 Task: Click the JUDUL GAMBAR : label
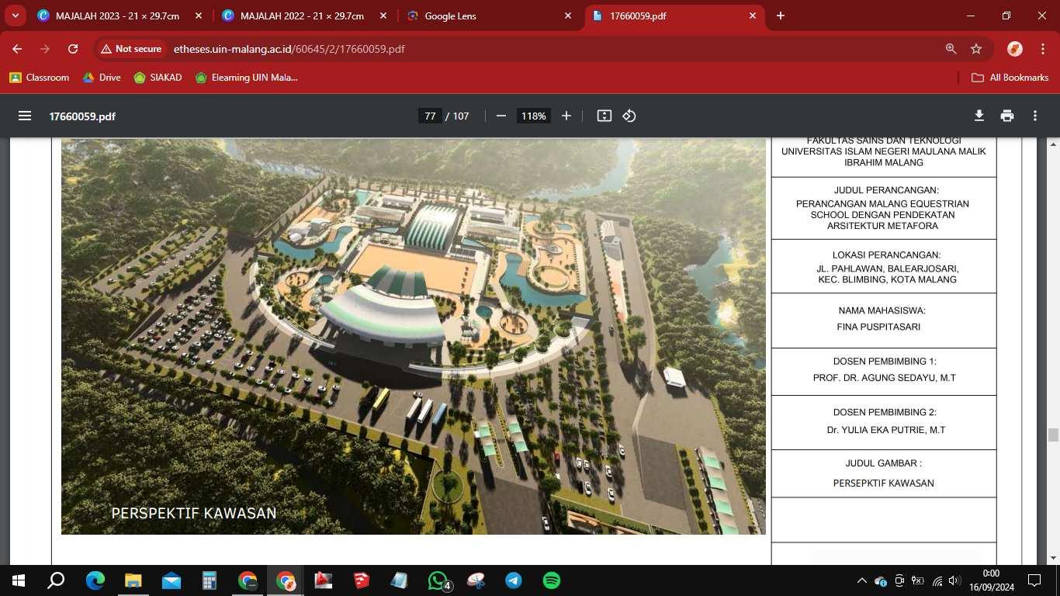point(883,463)
